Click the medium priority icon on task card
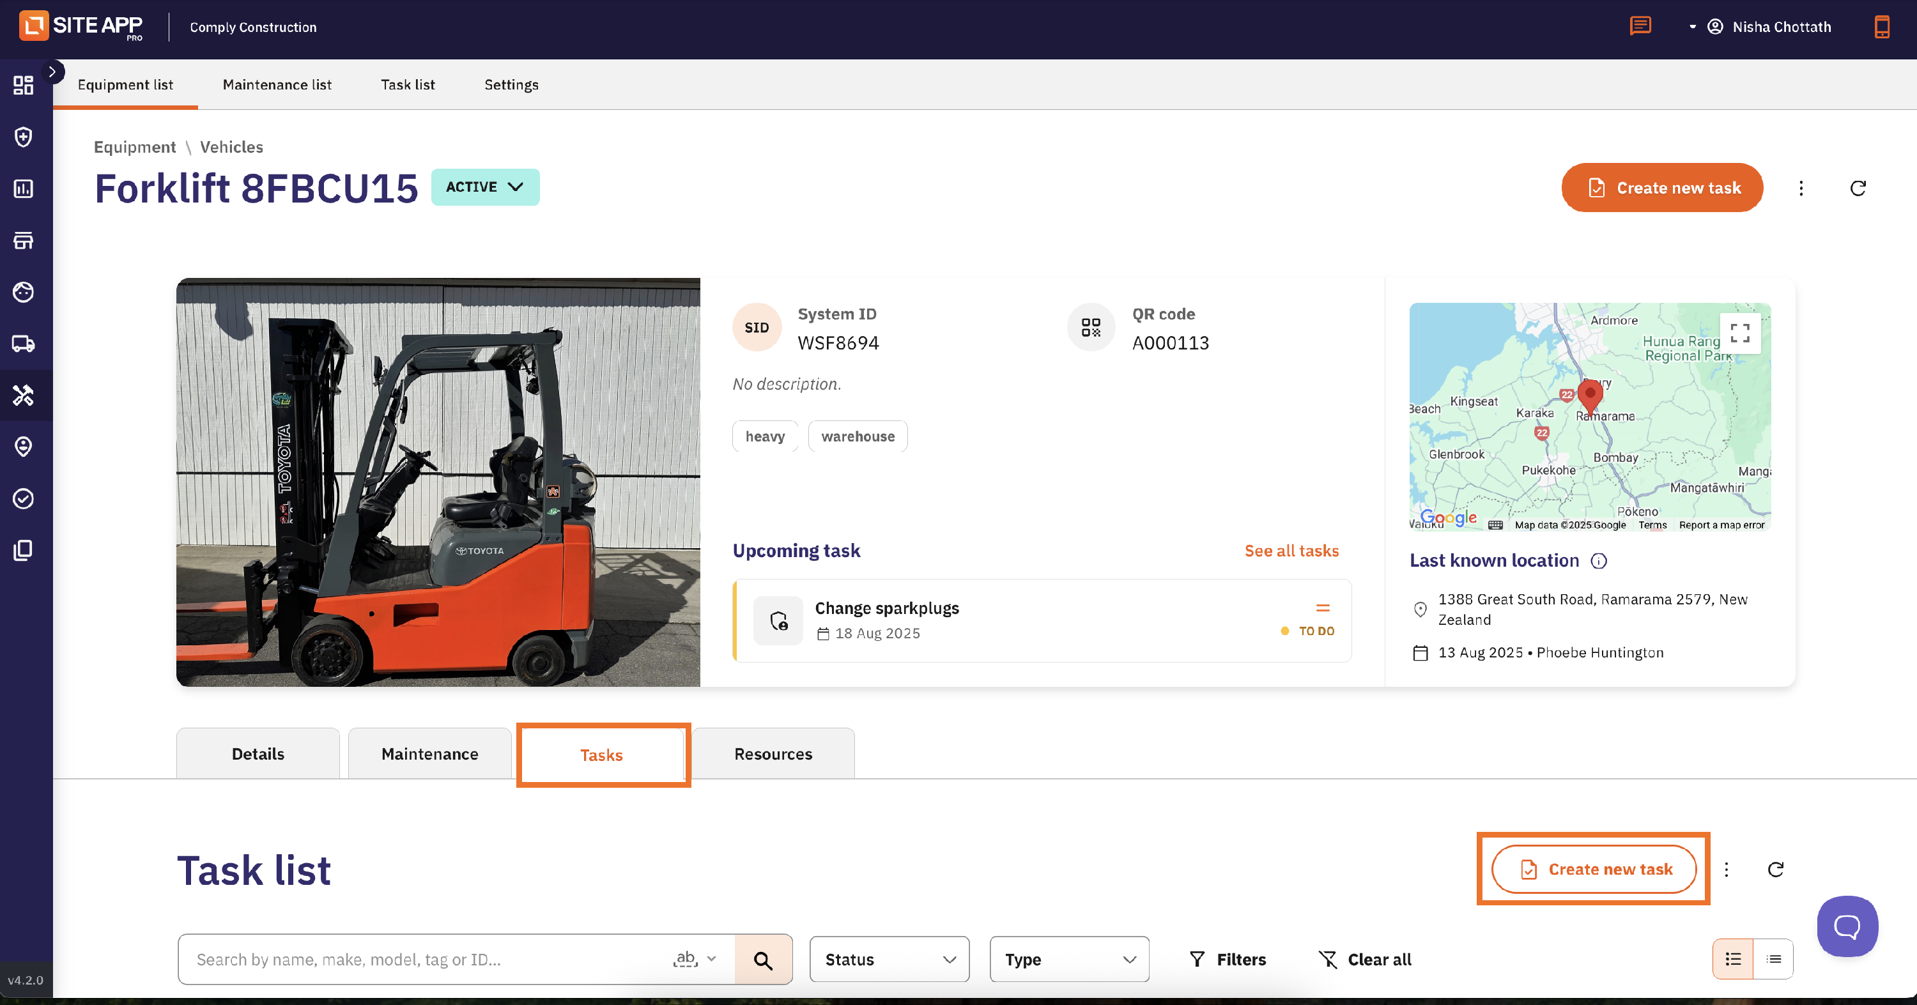 pyautogui.click(x=1322, y=608)
